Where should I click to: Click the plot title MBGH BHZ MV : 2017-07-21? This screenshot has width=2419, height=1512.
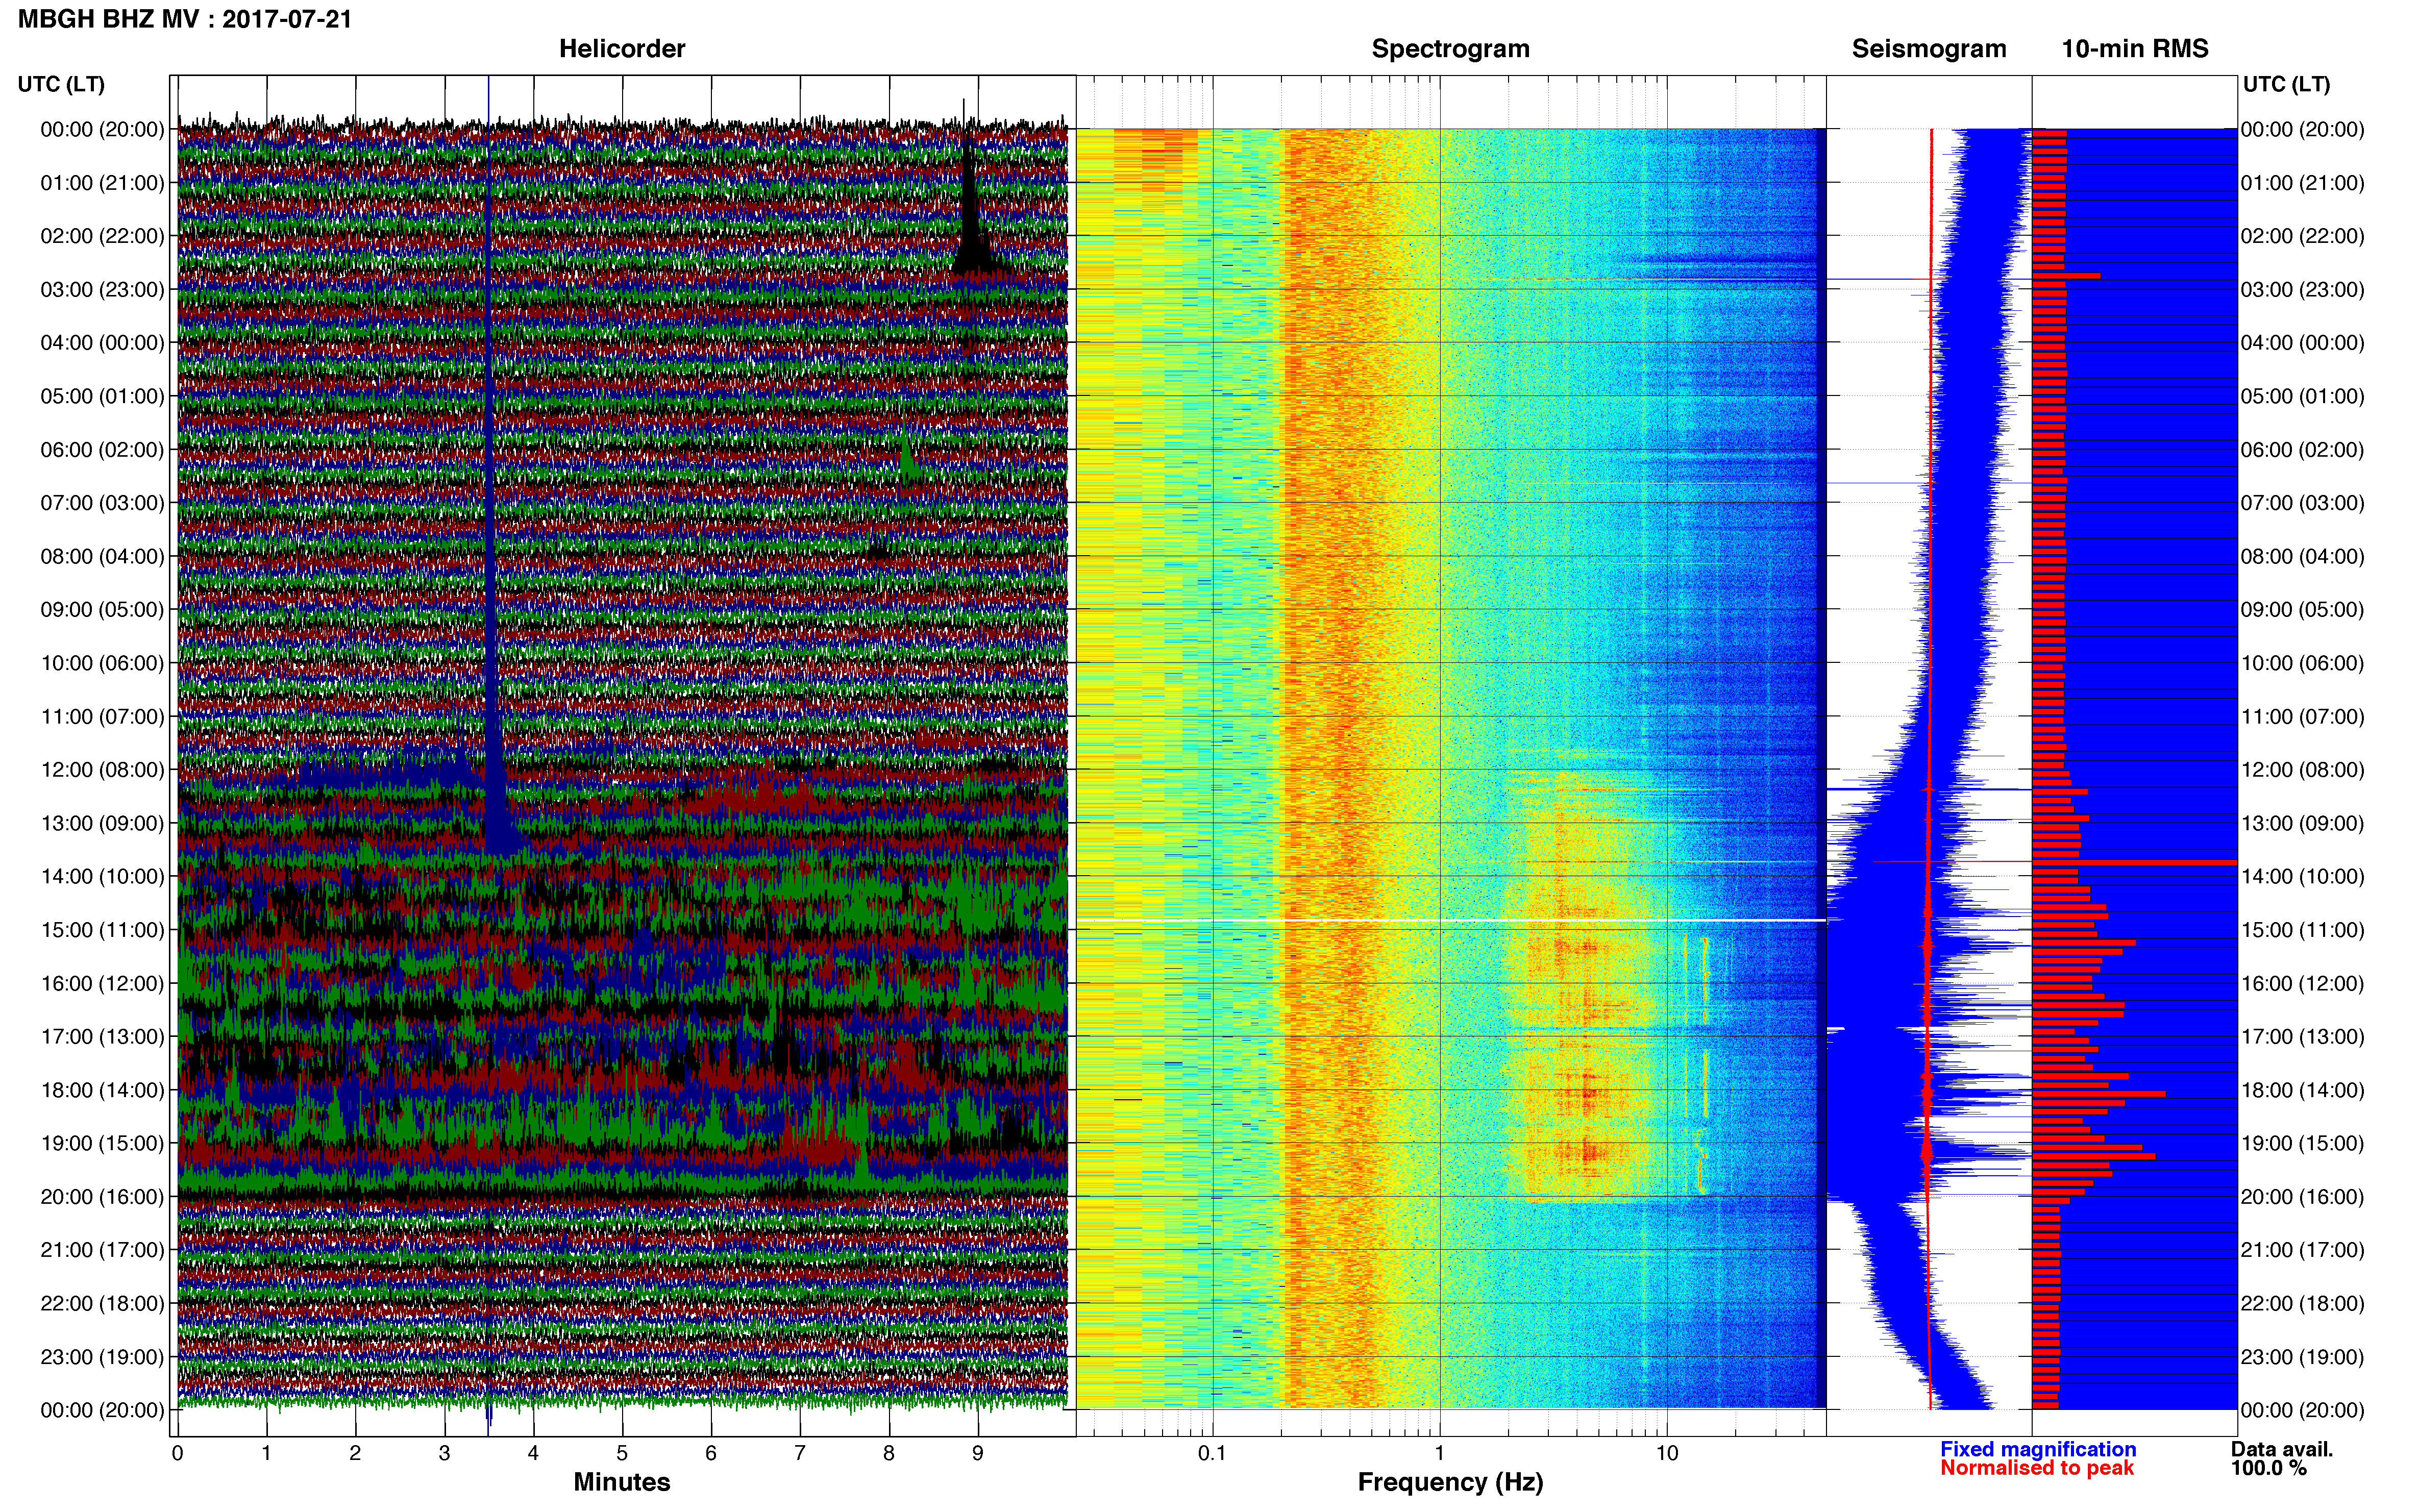point(185,19)
